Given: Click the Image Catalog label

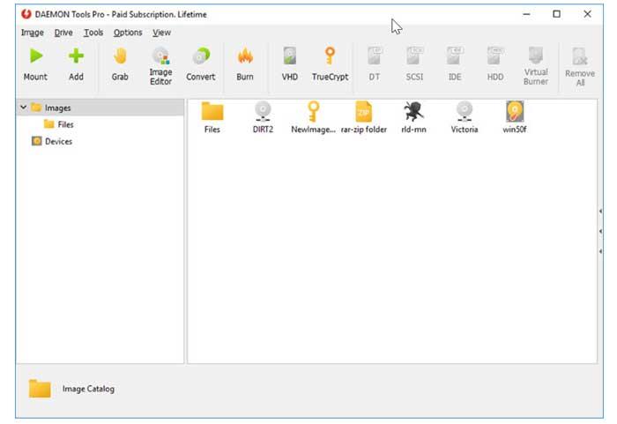Looking at the screenshot, I should [88, 389].
